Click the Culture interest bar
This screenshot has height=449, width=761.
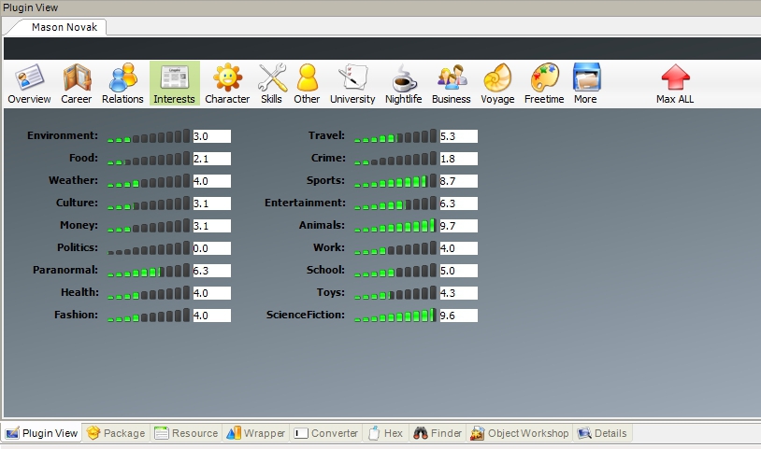point(149,203)
